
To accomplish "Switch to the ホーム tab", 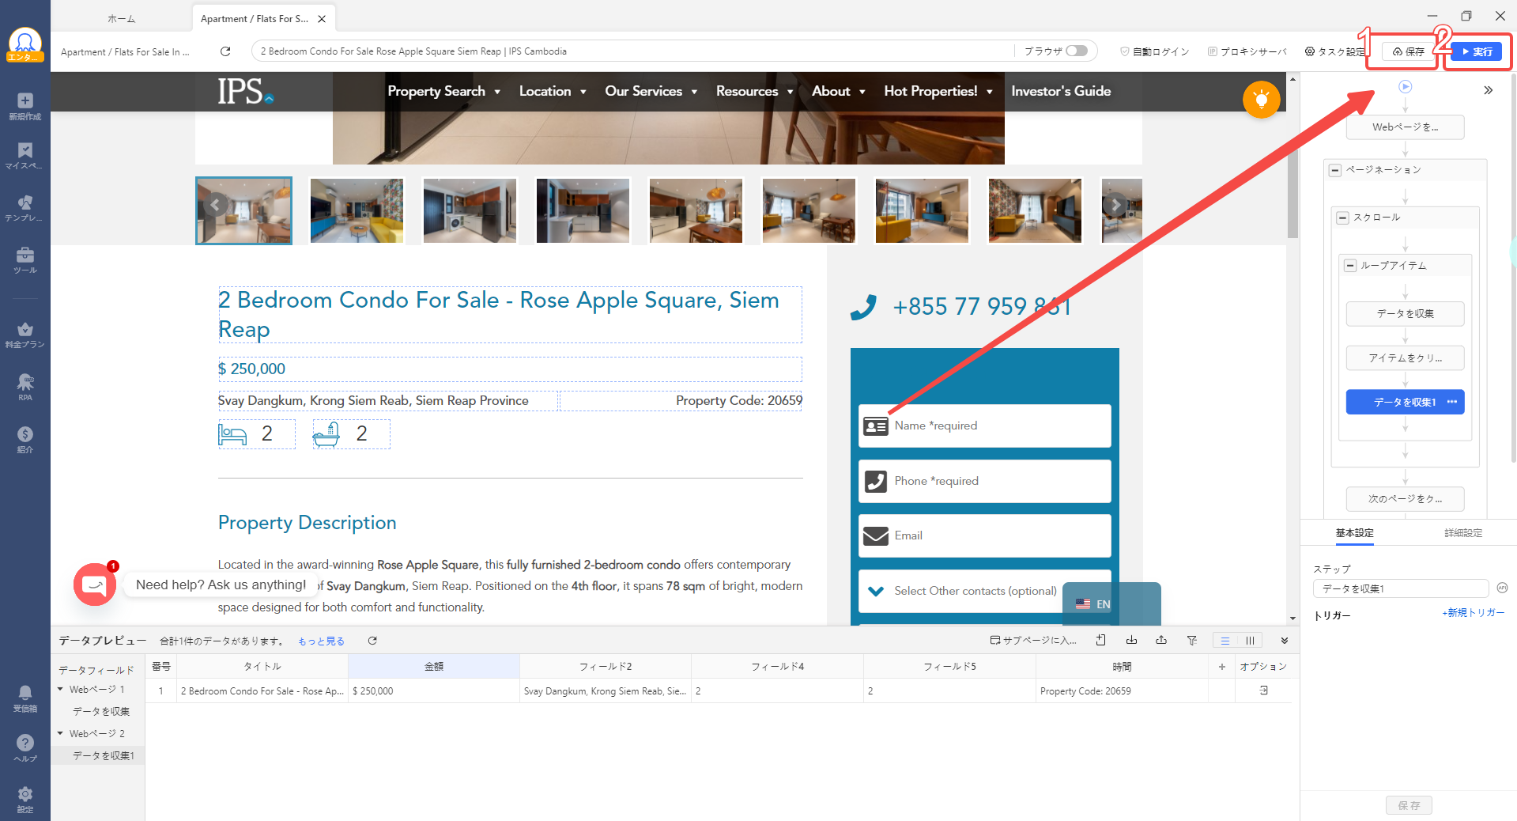I will [121, 18].
